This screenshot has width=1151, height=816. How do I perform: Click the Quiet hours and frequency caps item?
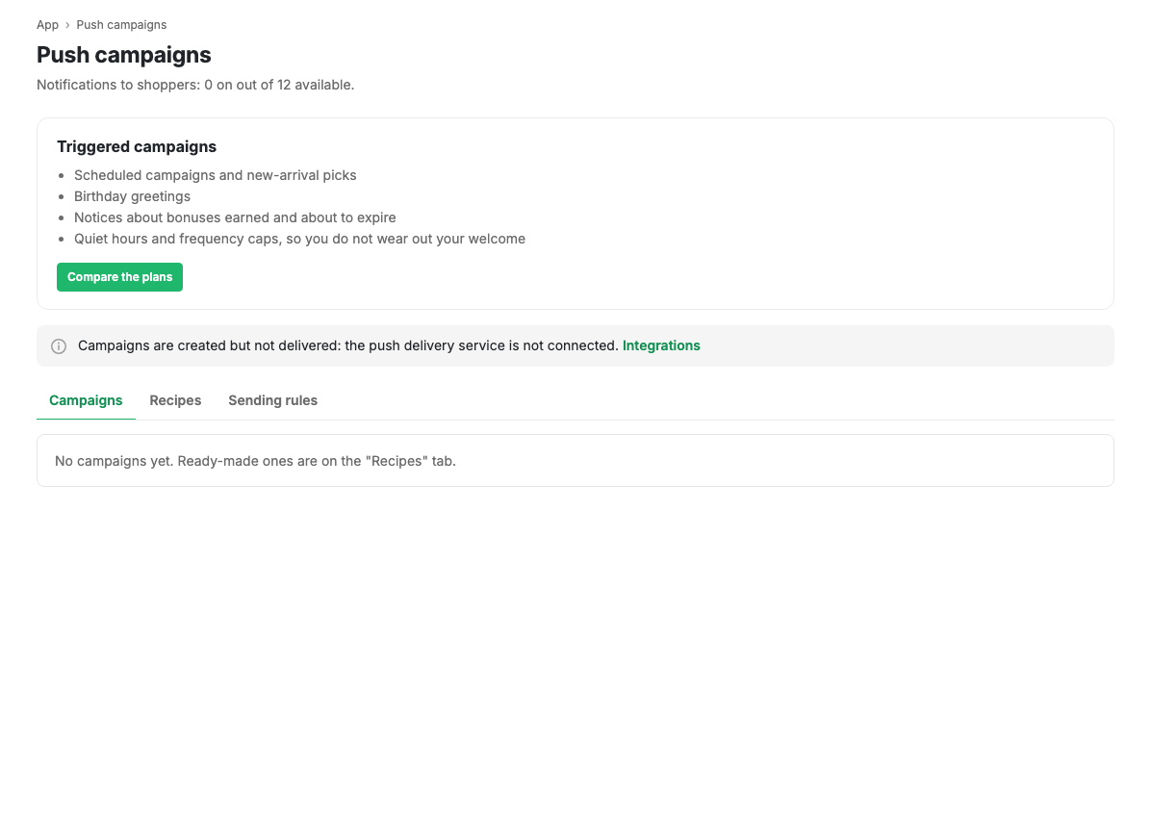click(x=299, y=240)
